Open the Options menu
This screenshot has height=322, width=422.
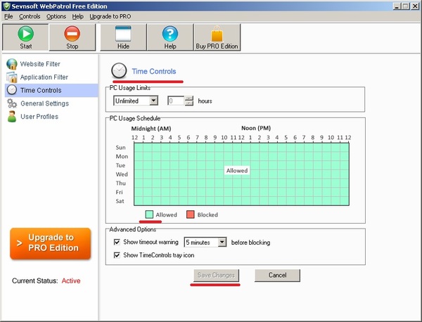click(x=56, y=16)
